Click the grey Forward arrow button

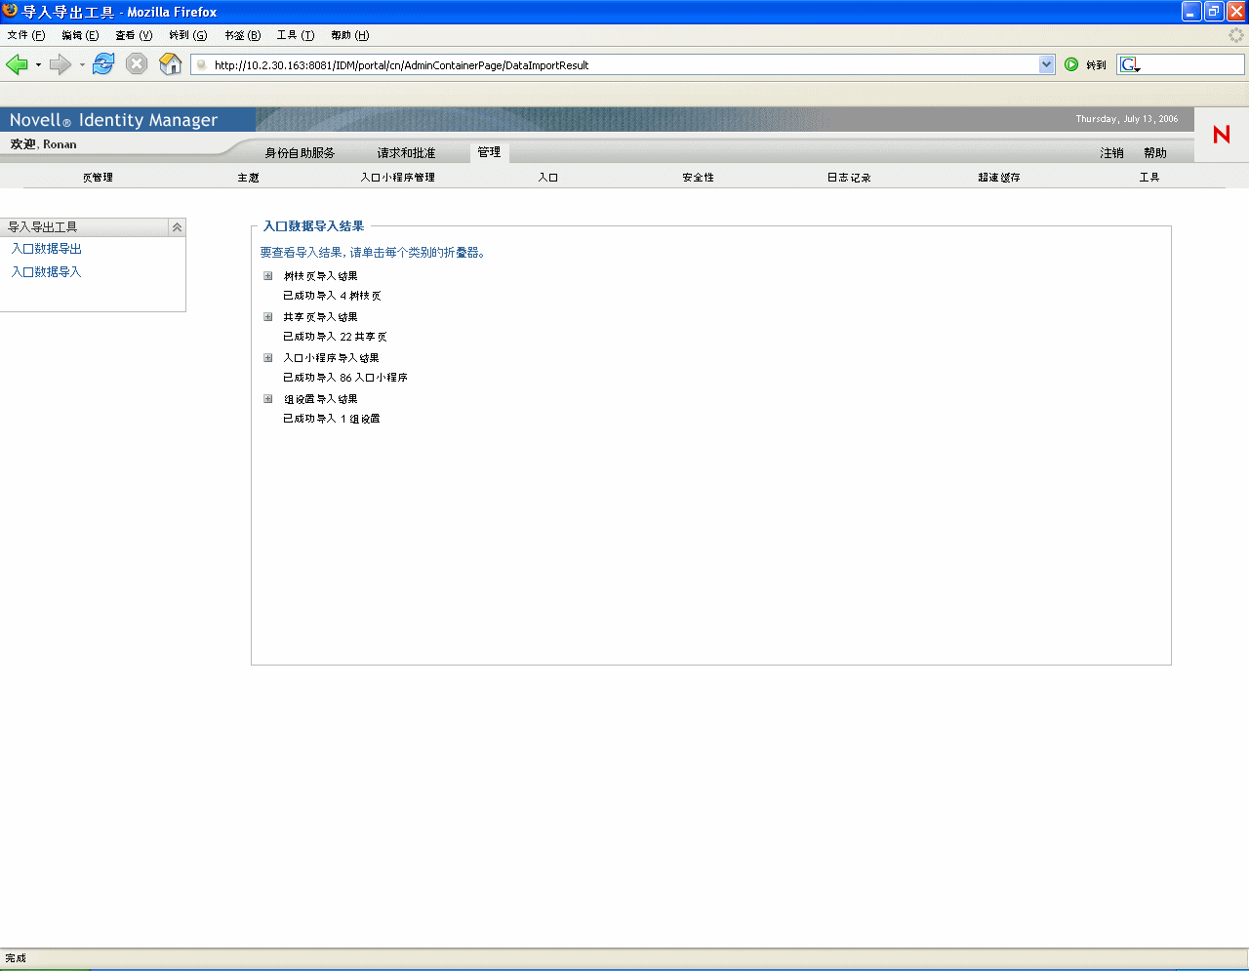(x=60, y=64)
